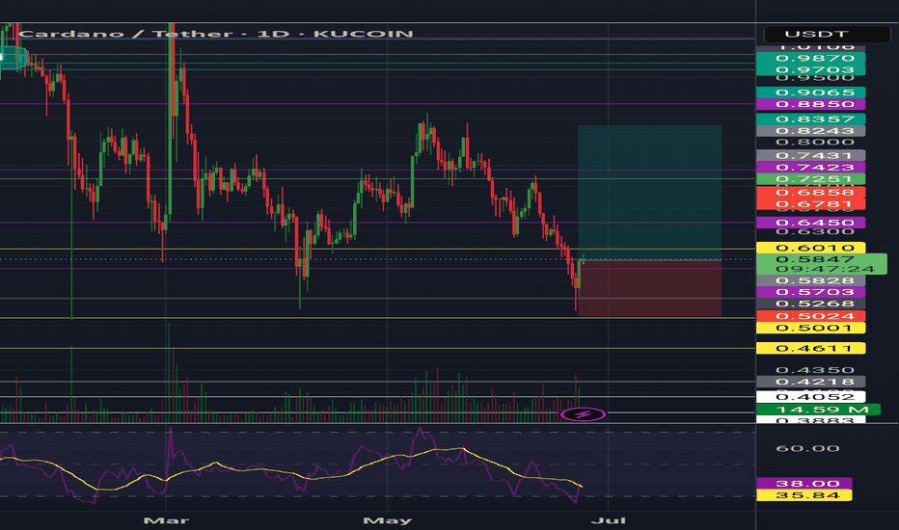Click the gray 0.8243 price label

[x=810, y=131]
